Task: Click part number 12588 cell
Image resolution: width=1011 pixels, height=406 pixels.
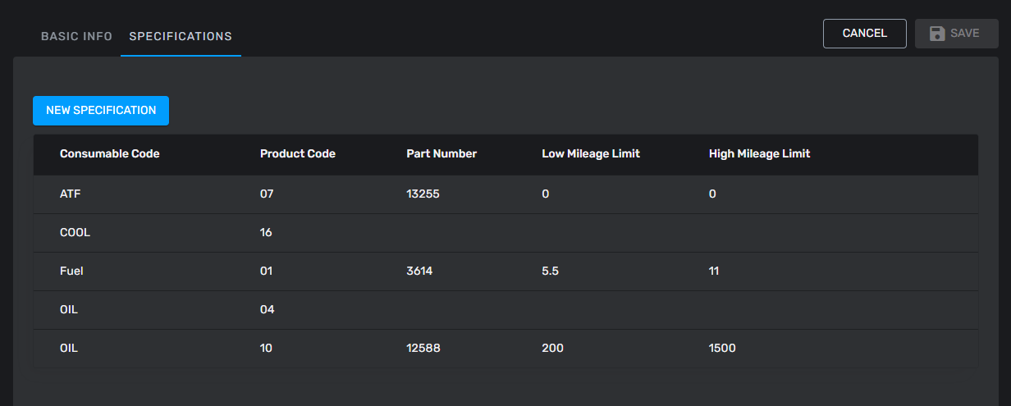Action: click(423, 349)
